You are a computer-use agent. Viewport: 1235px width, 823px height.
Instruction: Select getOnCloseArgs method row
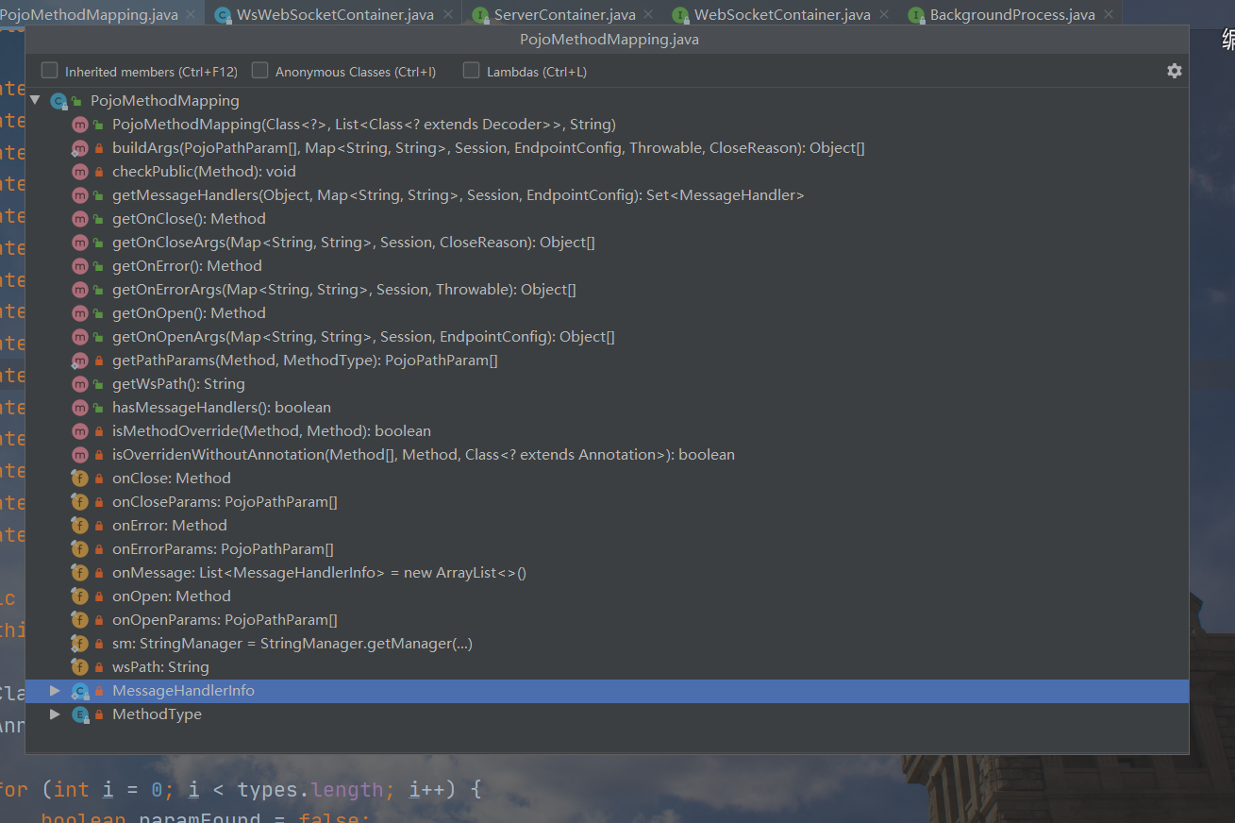(607, 243)
